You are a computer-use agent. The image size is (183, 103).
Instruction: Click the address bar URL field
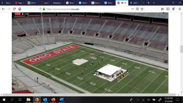86,9
